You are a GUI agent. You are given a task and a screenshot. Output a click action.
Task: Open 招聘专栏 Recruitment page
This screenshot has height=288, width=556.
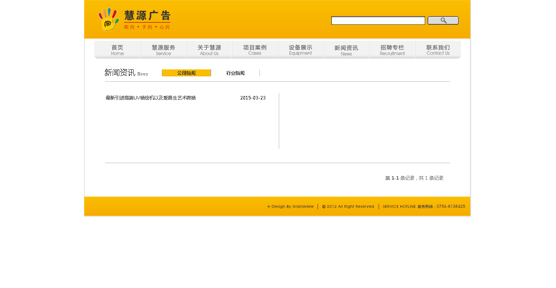[392, 50]
